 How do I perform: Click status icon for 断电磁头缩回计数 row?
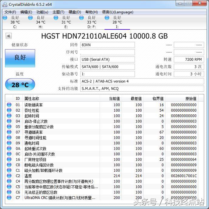[9, 165]
